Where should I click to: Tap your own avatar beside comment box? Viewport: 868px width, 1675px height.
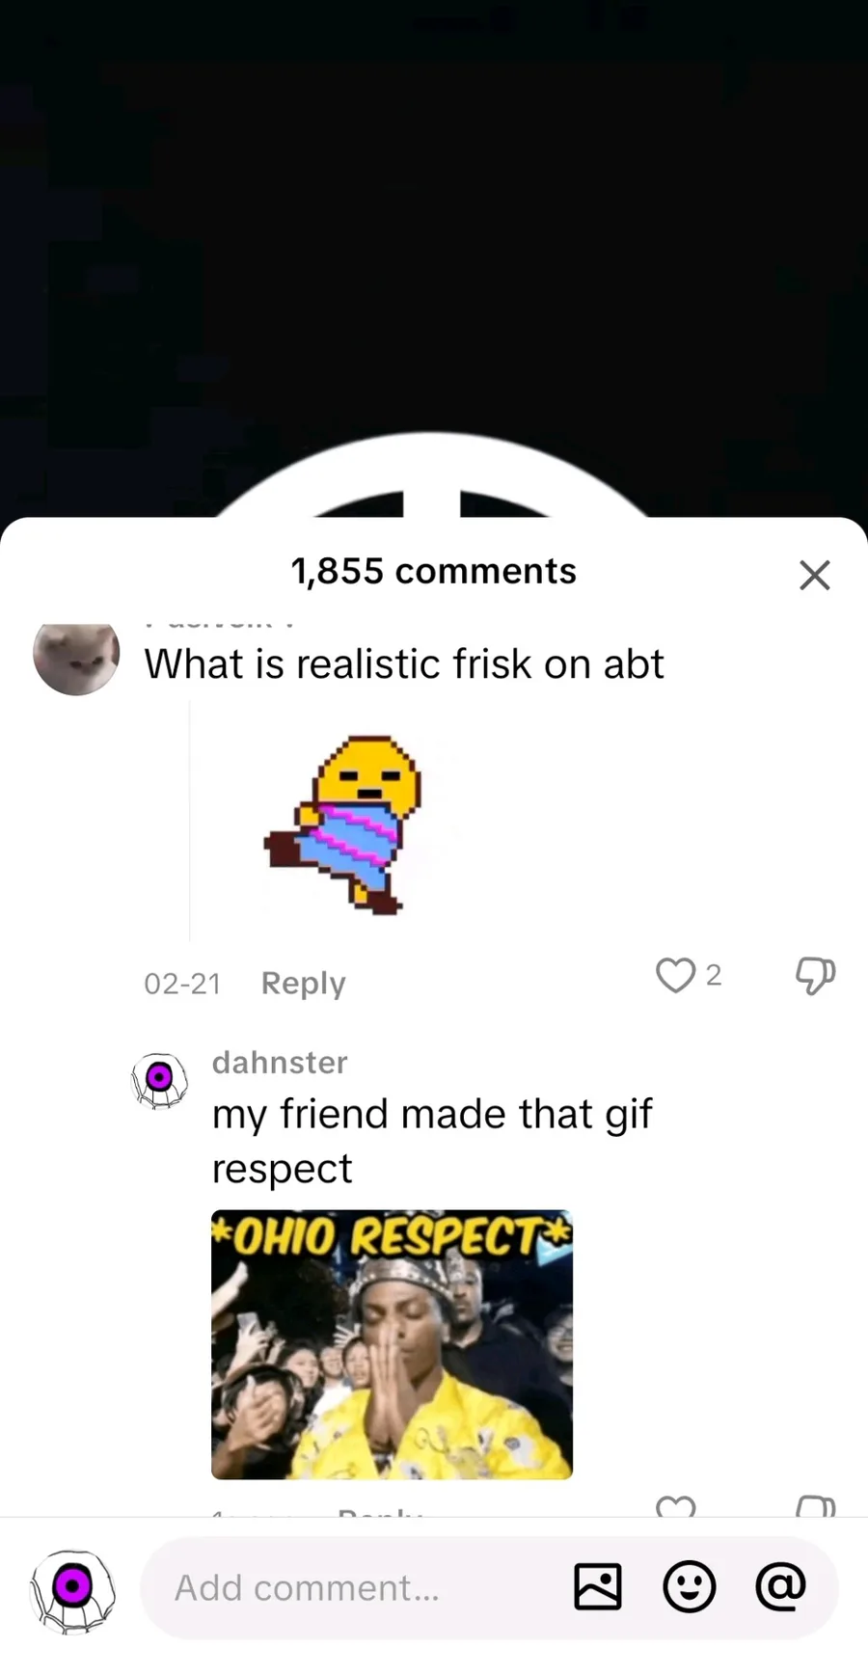coord(73,1591)
